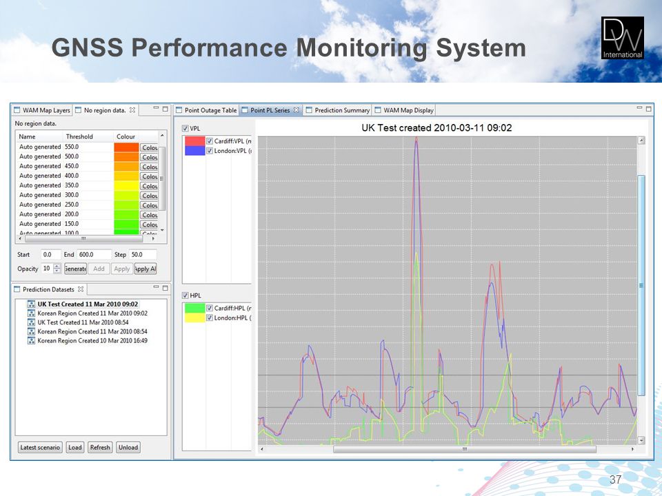Open Colour button for threshold 200.0
Screen dimensions: 662x496
pos(149,215)
